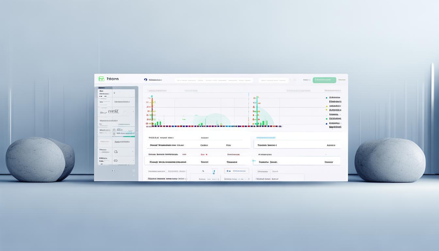Image resolution: width=439 pixels, height=251 pixels.
Task: Click the circular icon at the sidebar bottom right
Action: click(x=134, y=171)
